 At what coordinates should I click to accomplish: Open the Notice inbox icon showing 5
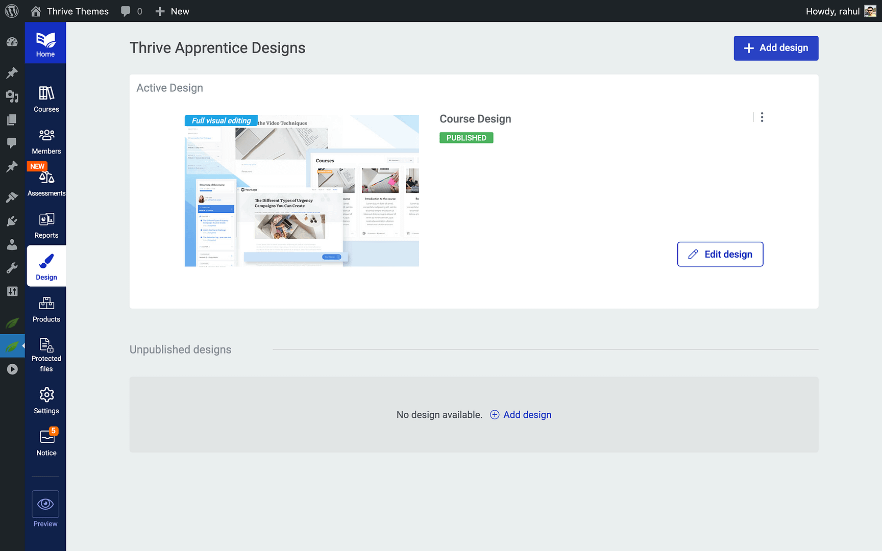click(46, 441)
